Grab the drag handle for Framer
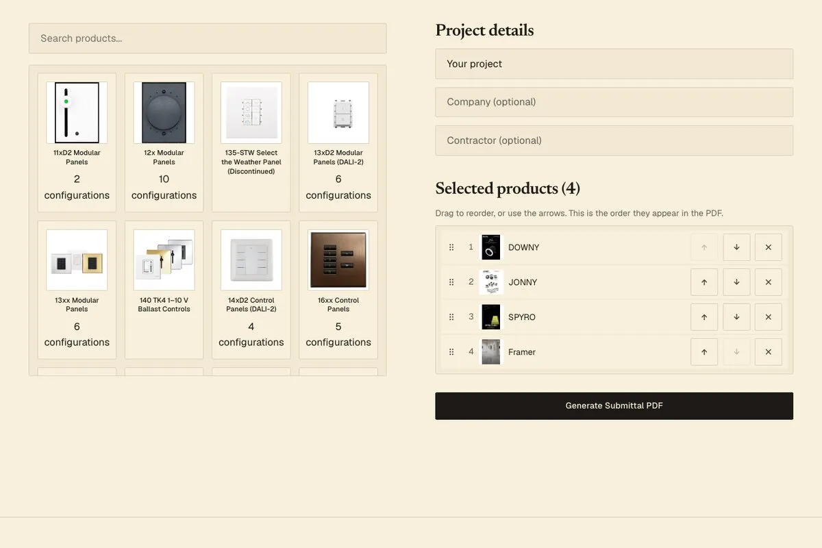 [x=451, y=352]
